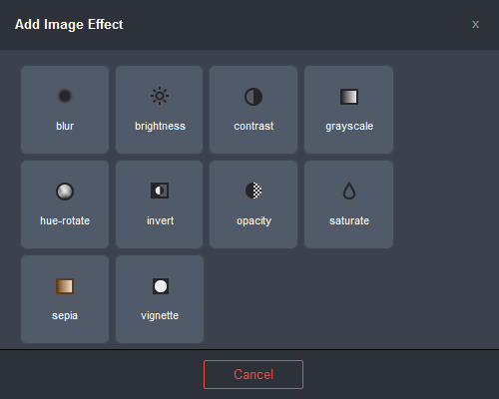This screenshot has width=499, height=399.
Task: Click the "saturate" text label
Action: click(x=349, y=220)
